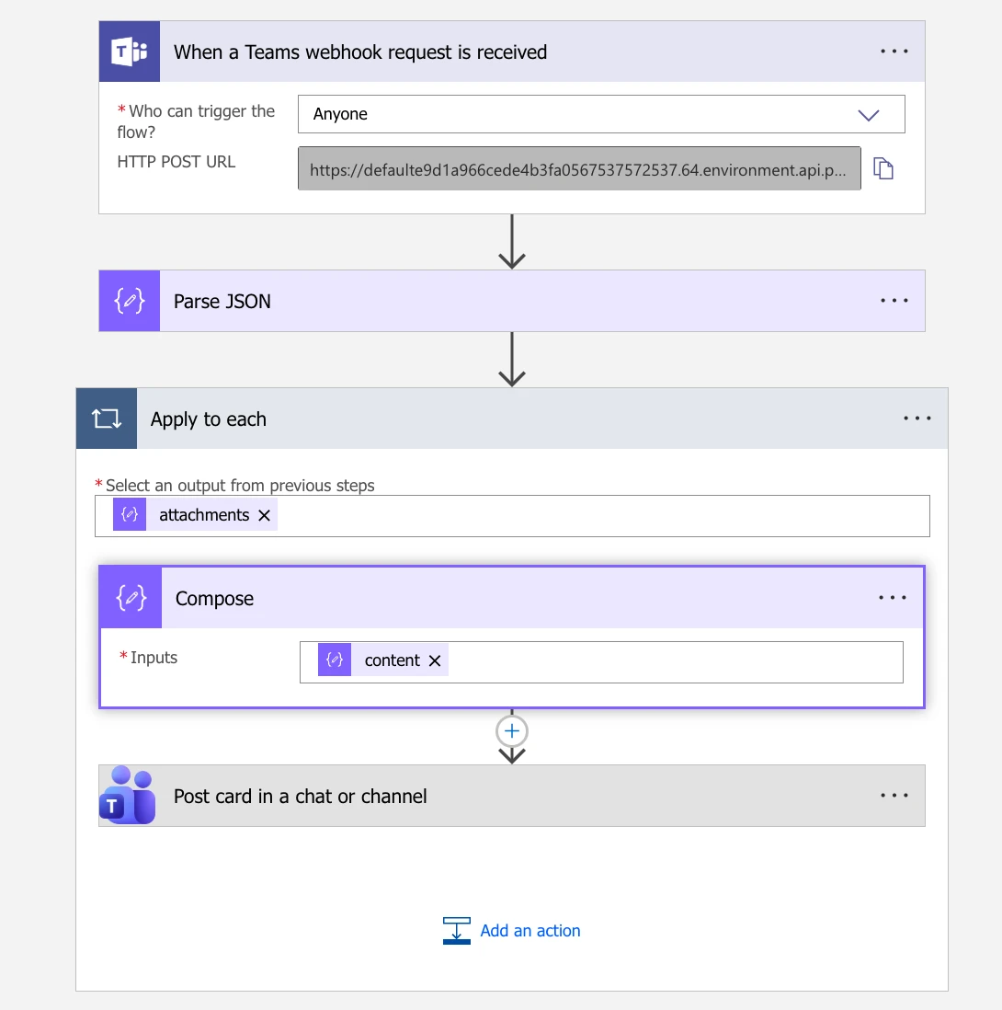Click the Select an output input field
The width and height of the screenshot is (1002, 1010).
(x=512, y=516)
